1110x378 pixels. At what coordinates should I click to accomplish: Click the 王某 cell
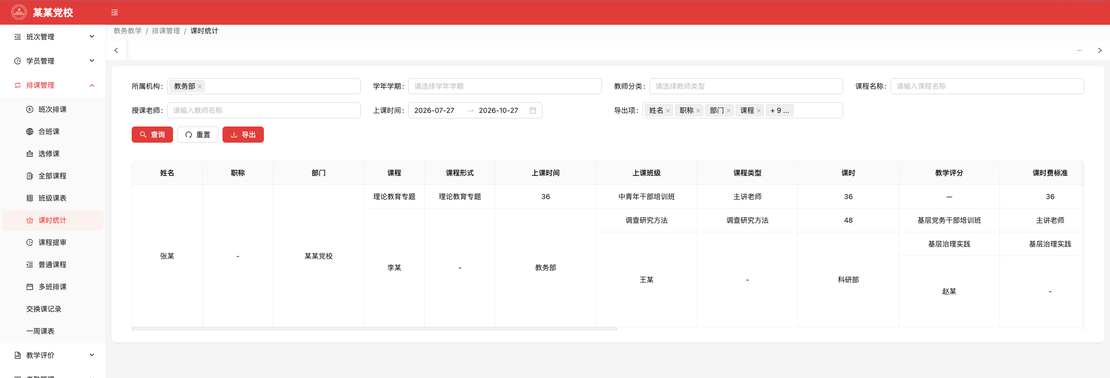click(x=646, y=280)
